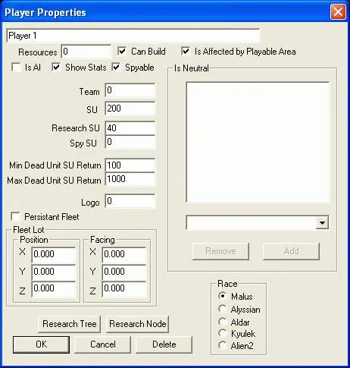Click the Remove button in Is Neutral
350x368 pixels.
220,251
